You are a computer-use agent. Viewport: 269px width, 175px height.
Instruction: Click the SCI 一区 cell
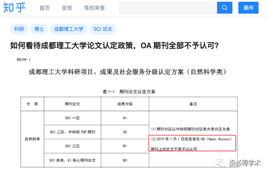(x=72, y=118)
